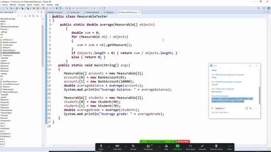This screenshot has width=271, height=152.
Task: Open audio options arrow next to Mute
Action: [109, 147]
